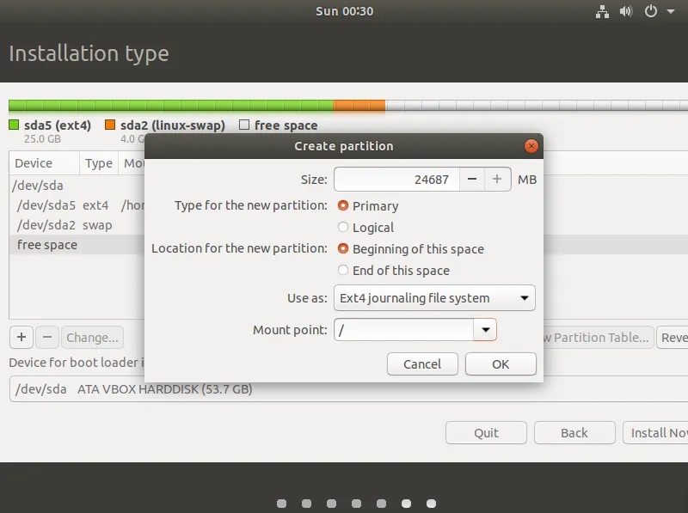Open the network indicator in the top bar
The width and height of the screenshot is (688, 513).
[602, 11]
